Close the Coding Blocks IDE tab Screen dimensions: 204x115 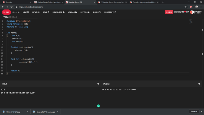coord(94,2)
